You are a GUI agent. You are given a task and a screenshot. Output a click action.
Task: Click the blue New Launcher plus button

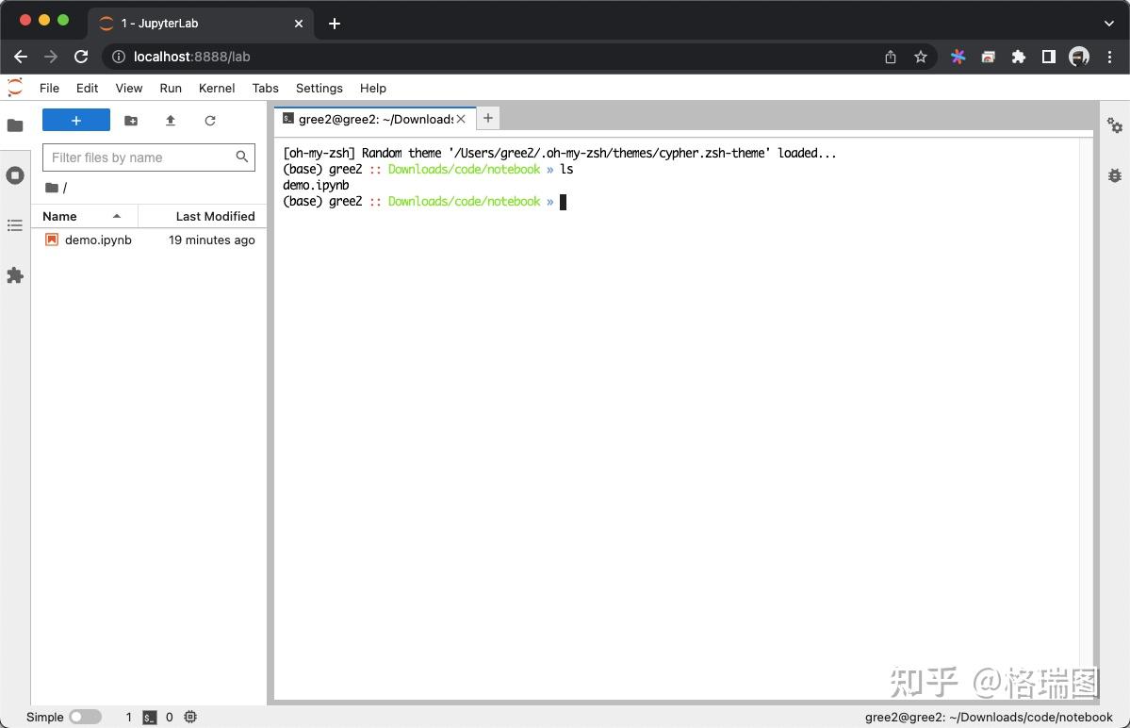pyautogui.click(x=76, y=121)
